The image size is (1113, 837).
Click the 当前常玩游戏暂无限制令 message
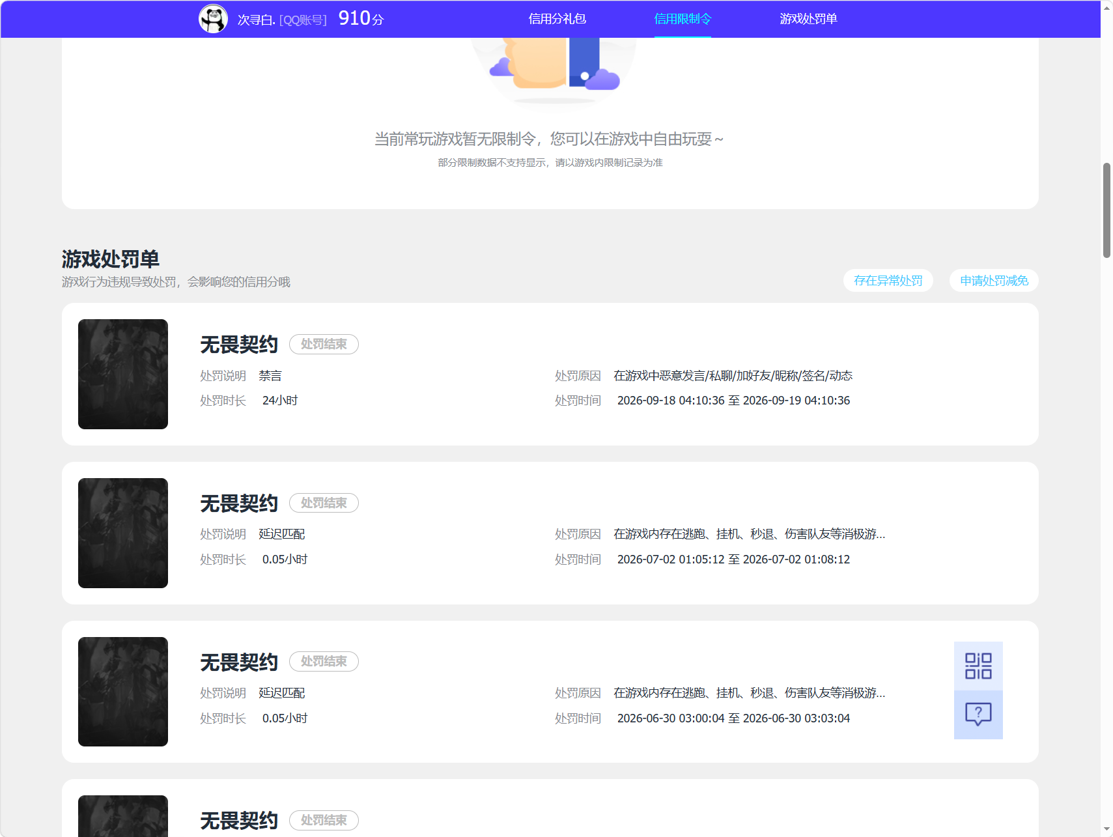tap(549, 139)
